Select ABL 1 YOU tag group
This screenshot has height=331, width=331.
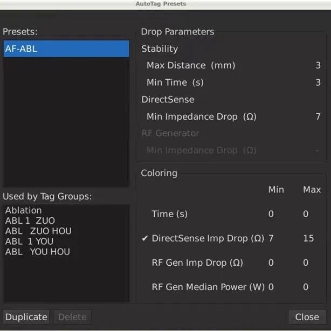point(29,241)
